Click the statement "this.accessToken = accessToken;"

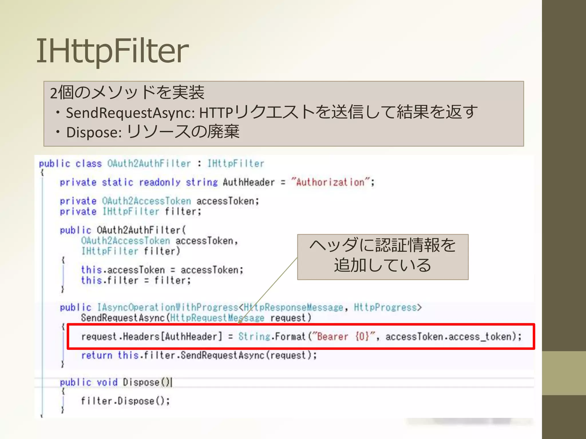point(162,270)
